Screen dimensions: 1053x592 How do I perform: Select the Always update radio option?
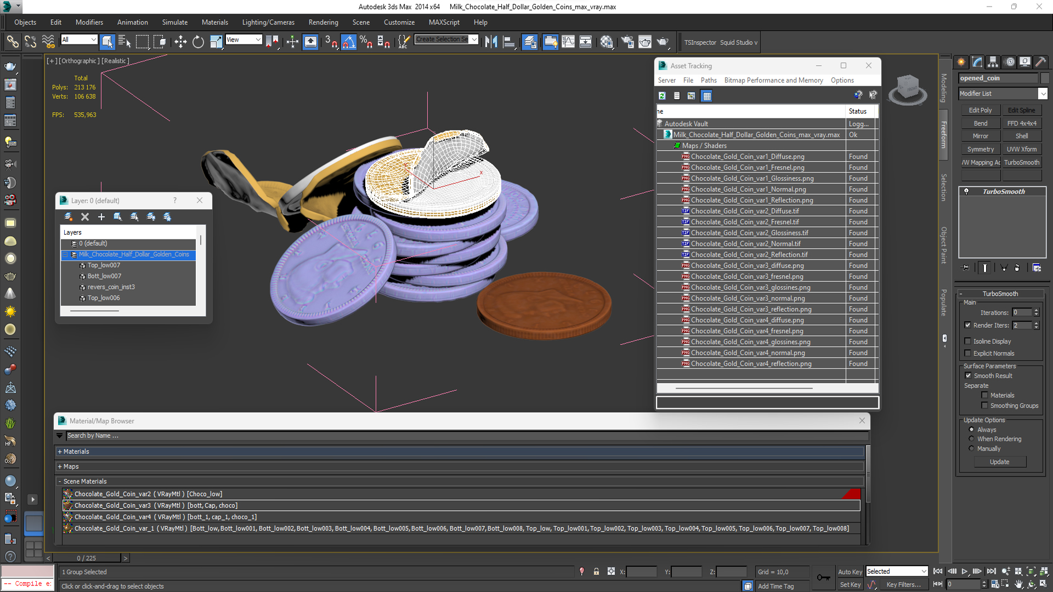972,430
